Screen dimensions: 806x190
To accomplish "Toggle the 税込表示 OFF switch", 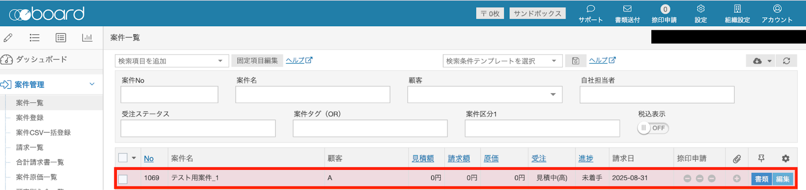I will click(653, 128).
